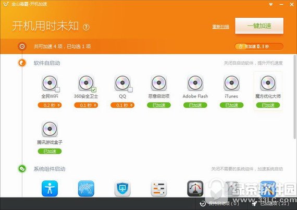Expand the 0.1 秒 dropdown under 360安全卫士
297x210 pixels.
(86, 105)
